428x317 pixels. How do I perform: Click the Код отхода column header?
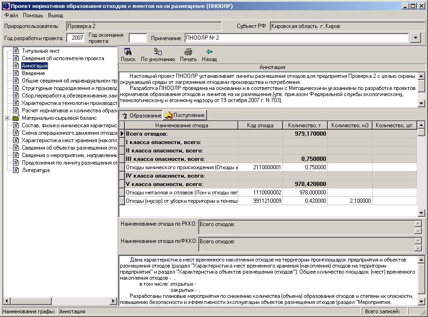click(260, 125)
